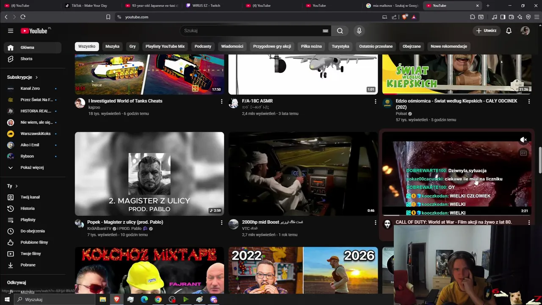Open the WarszawskiKoks subscription

coord(33,133)
